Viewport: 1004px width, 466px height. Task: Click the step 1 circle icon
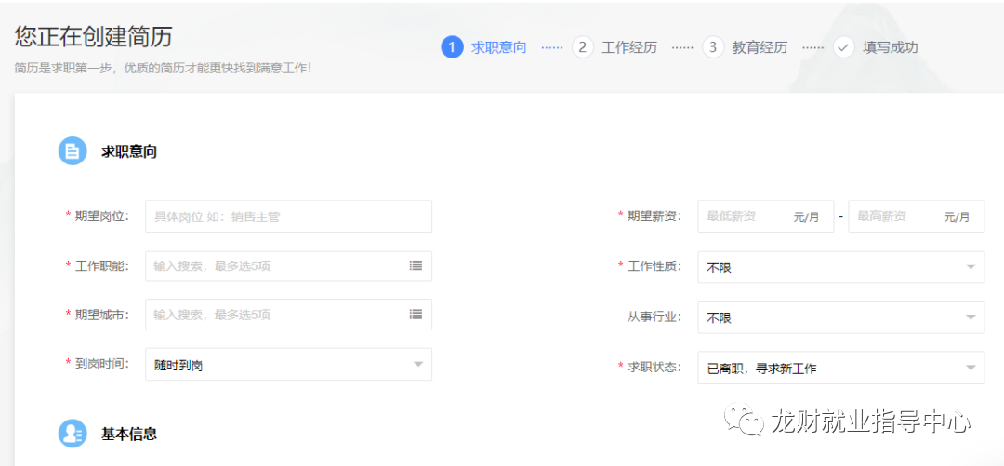point(452,47)
